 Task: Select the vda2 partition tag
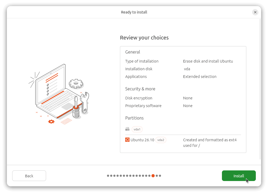click(161, 140)
